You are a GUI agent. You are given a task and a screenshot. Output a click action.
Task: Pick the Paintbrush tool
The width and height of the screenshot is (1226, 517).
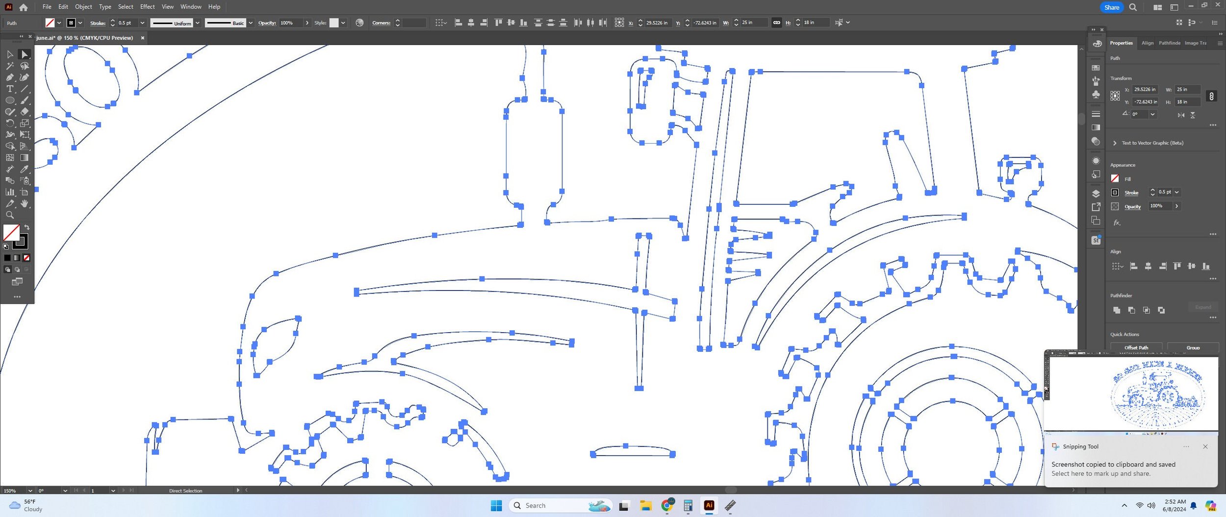(x=24, y=100)
